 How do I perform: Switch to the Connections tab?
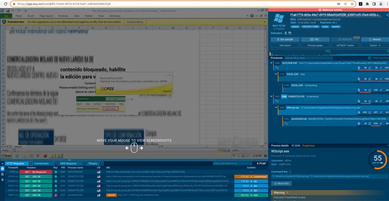46,164
